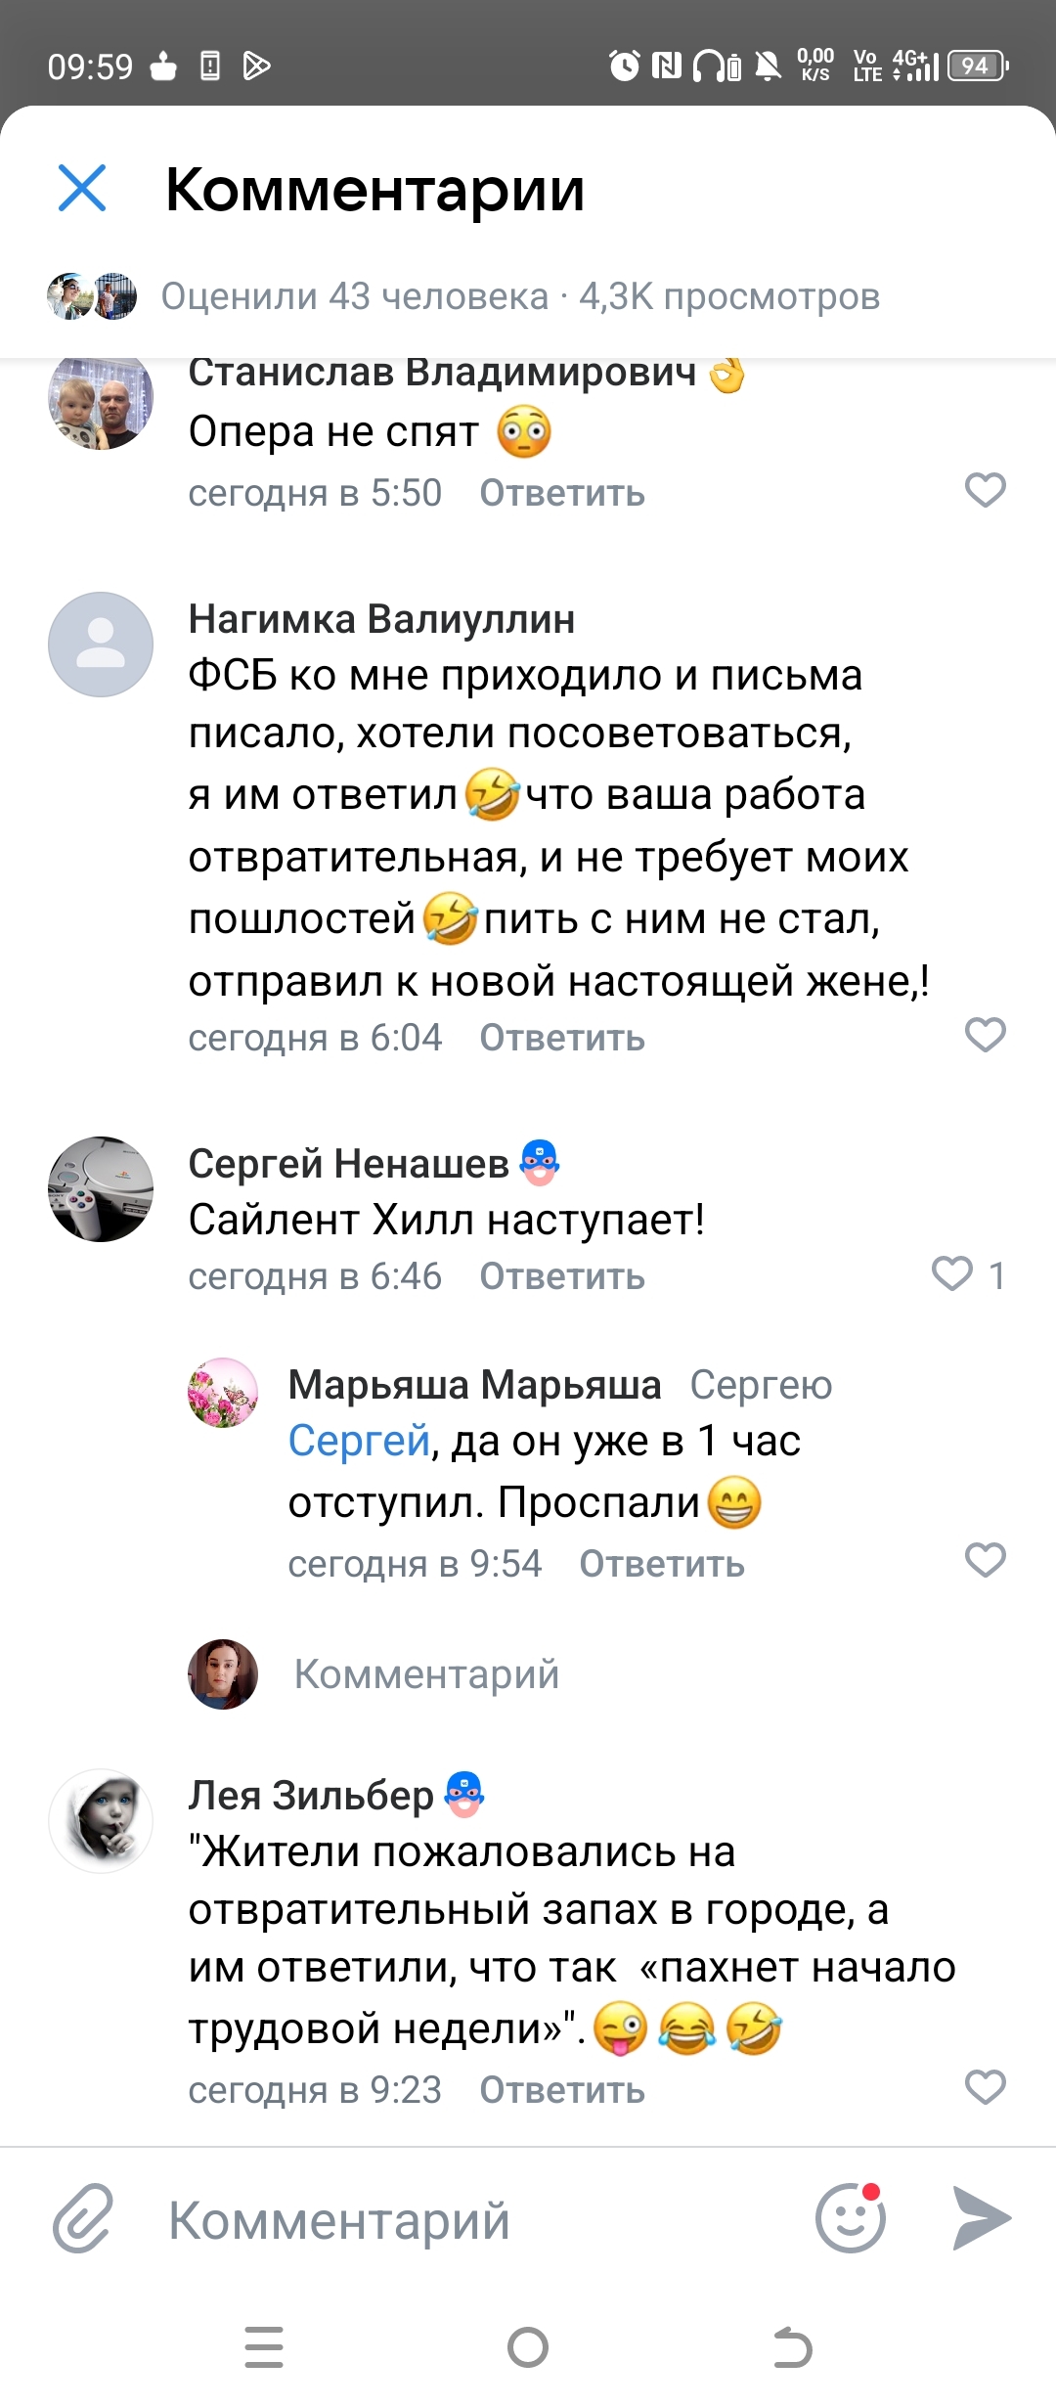Like Нагимка Валиуллин's comment about ФСБ
This screenshot has width=1056, height=2406.
click(985, 1035)
